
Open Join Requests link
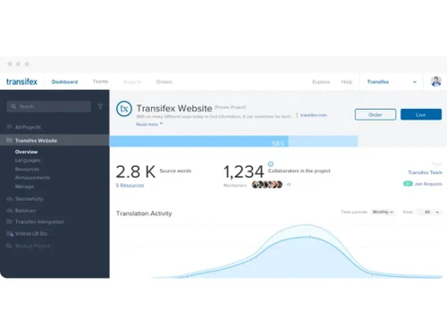tap(428, 184)
